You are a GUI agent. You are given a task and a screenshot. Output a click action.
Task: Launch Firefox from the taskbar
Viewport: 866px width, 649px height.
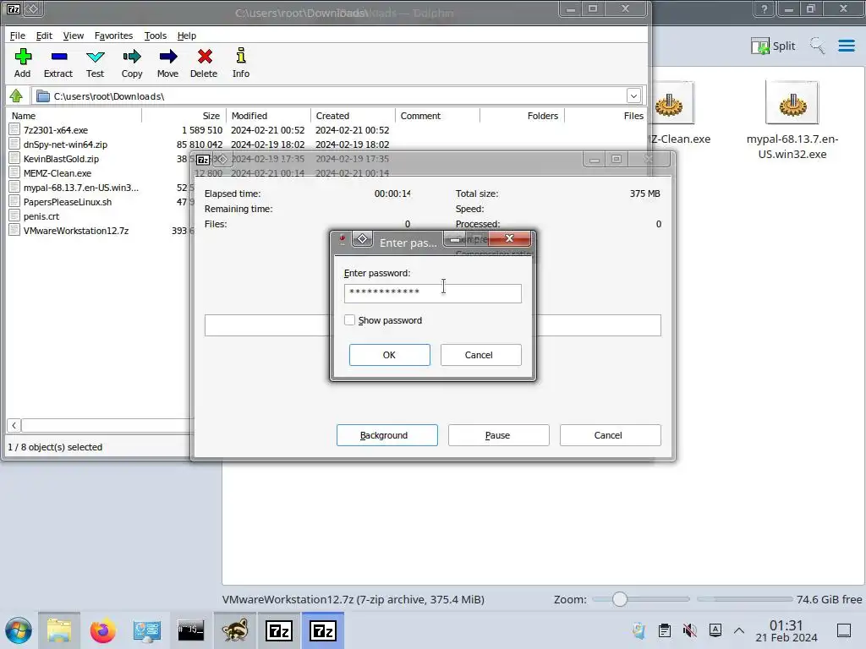click(x=102, y=630)
